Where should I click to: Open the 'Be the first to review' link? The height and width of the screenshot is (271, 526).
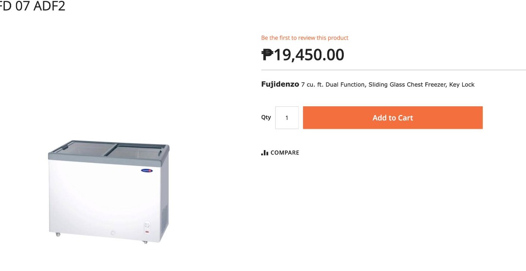(x=305, y=38)
